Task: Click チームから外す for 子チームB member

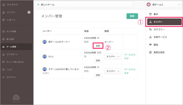Action: [130, 71]
